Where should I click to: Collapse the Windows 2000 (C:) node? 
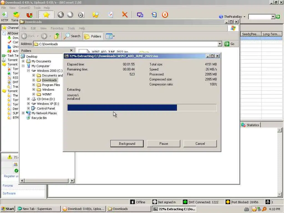(x=29, y=71)
